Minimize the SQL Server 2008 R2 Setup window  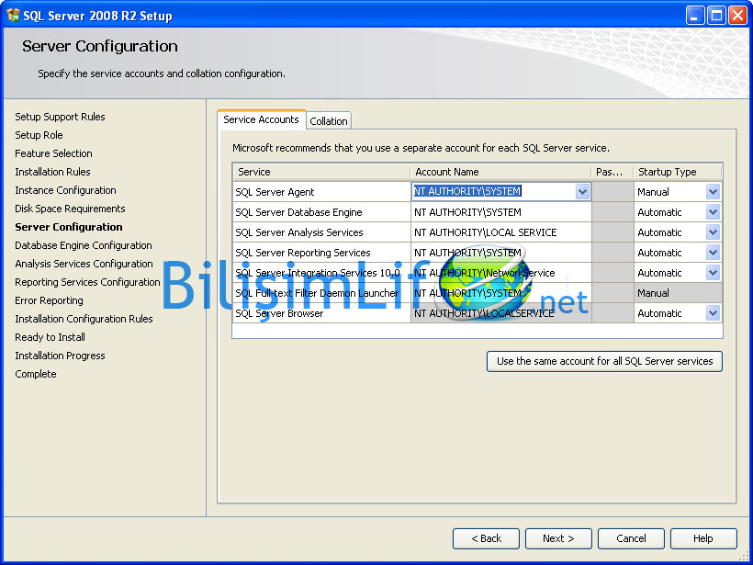pyautogui.click(x=694, y=16)
